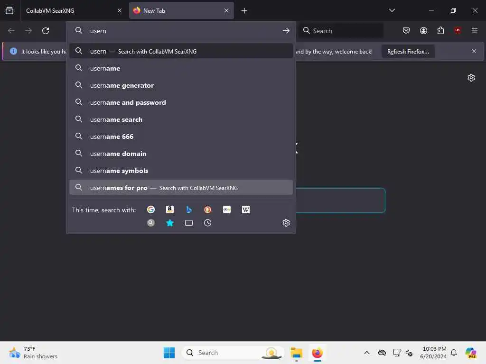Viewport: 486px width, 364px height.
Task: Show hidden system tray icons
Action: 367,353
